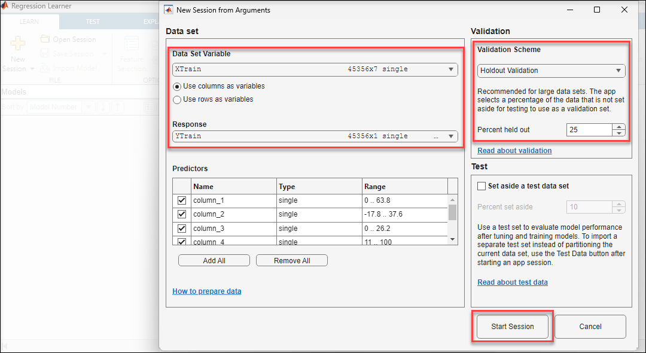The height and width of the screenshot is (353, 646).
Task: Click the Save Session disk icon
Action: [45, 54]
